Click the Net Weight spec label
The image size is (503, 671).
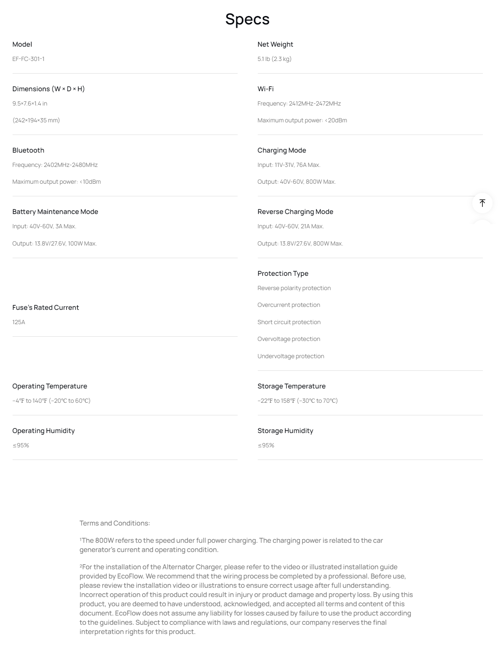point(275,45)
